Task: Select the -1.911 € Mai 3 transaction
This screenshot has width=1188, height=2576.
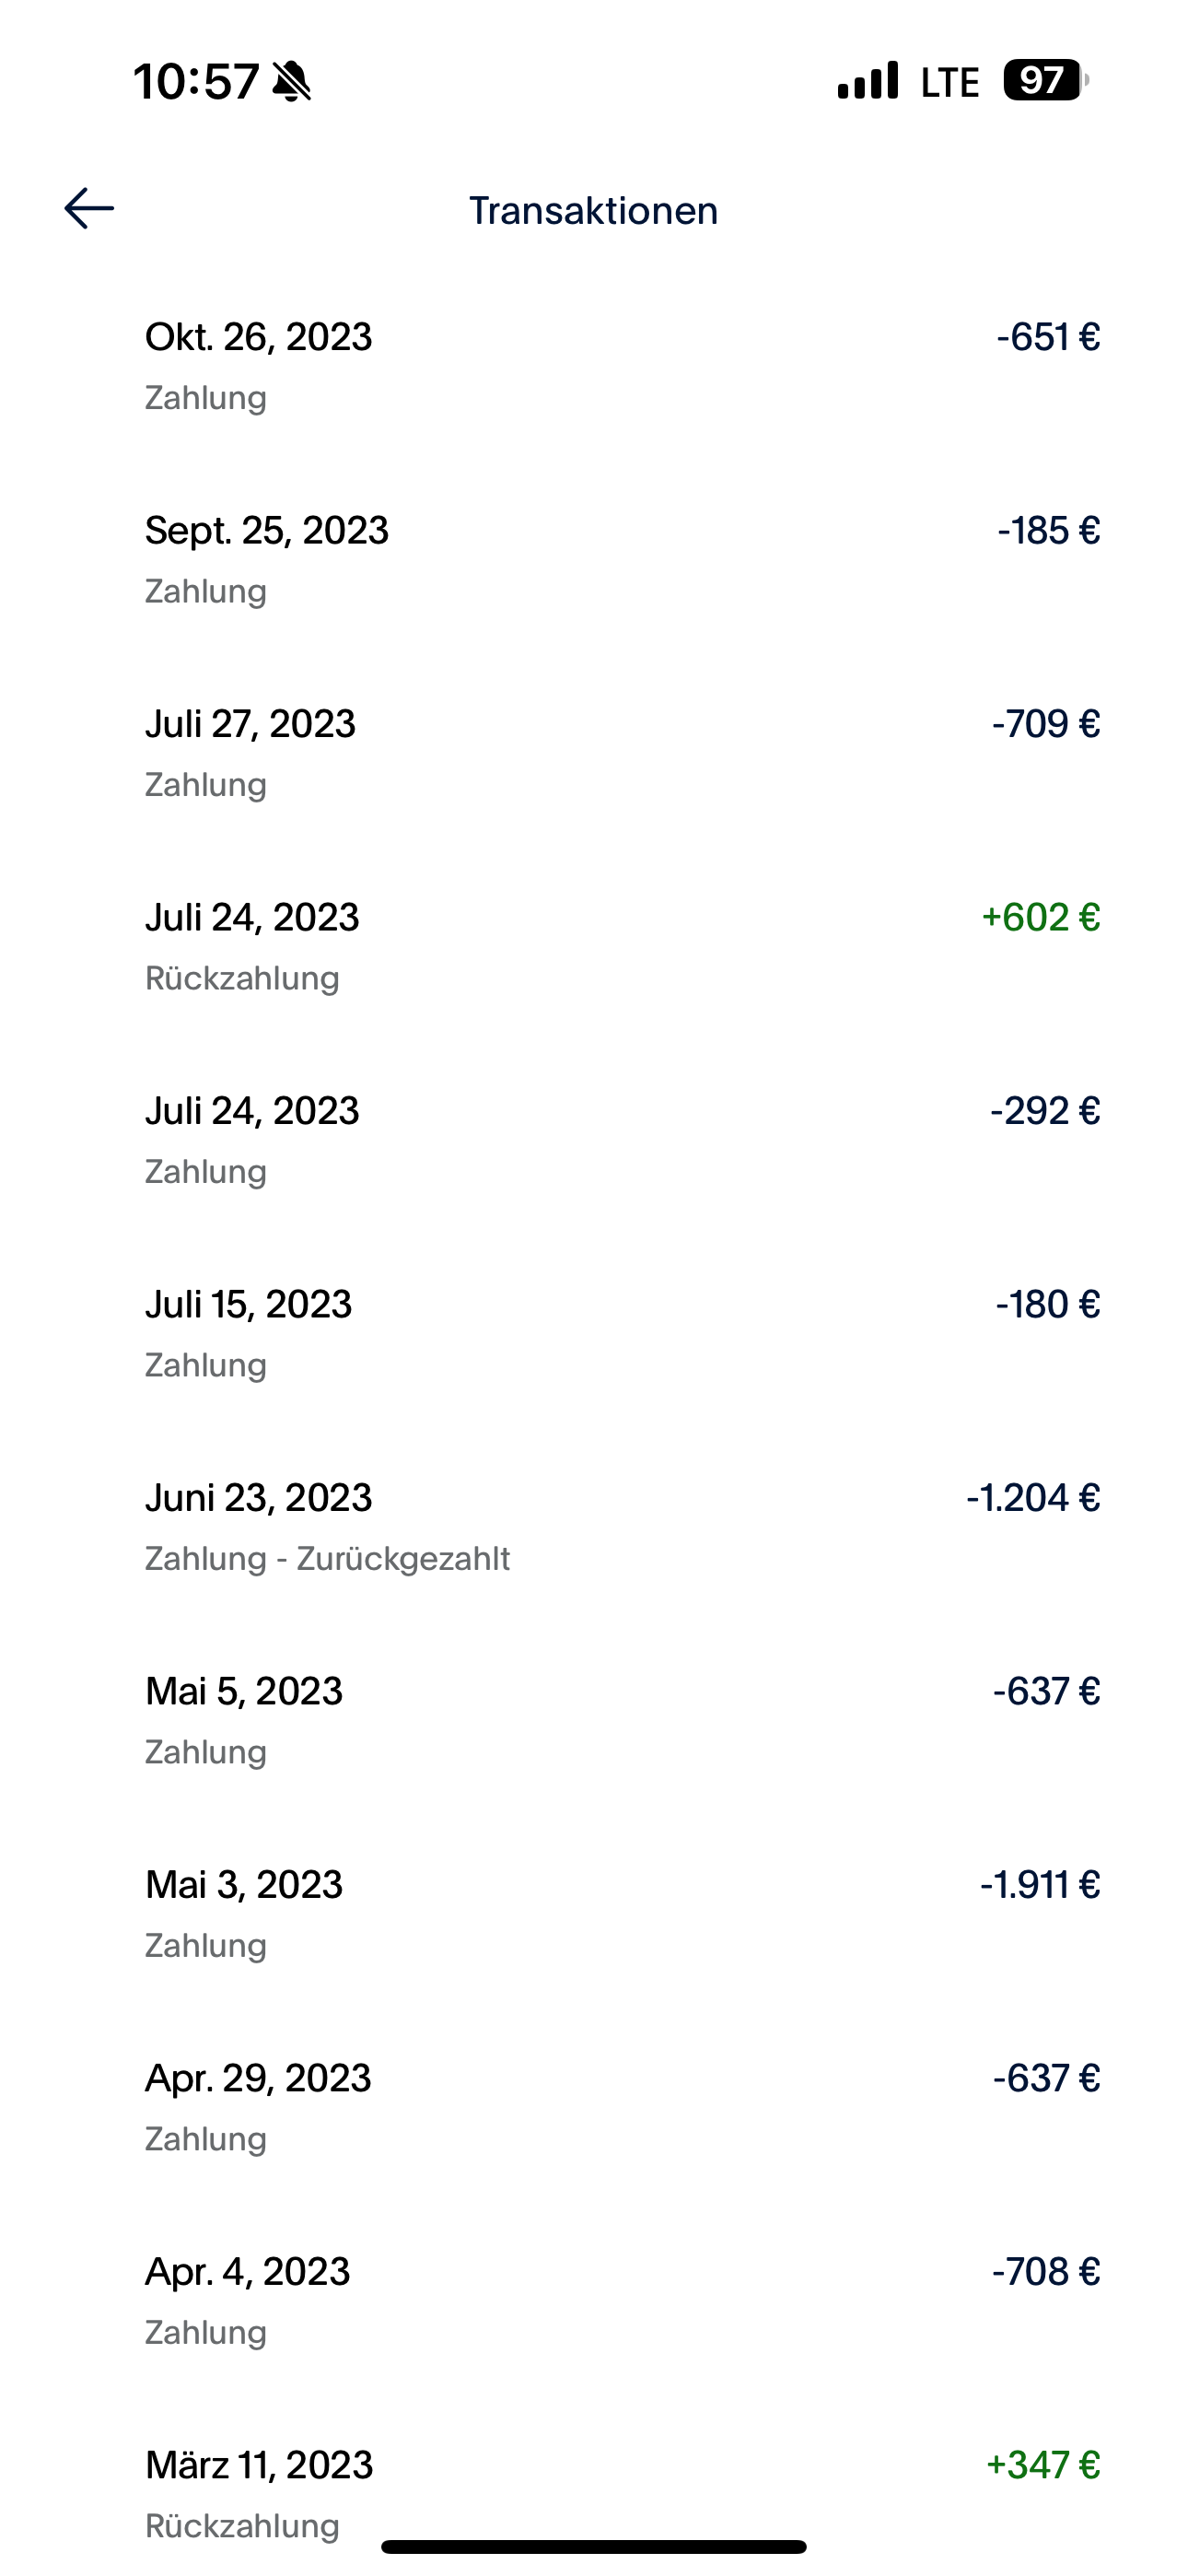Action: click(620, 1913)
